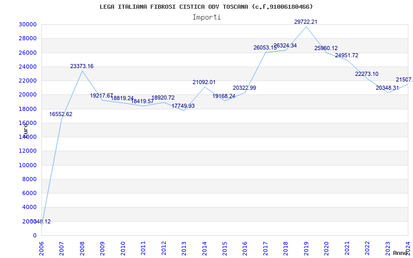Click the x-axis year 2006
This screenshot has height=258, width=413.
(x=41, y=248)
